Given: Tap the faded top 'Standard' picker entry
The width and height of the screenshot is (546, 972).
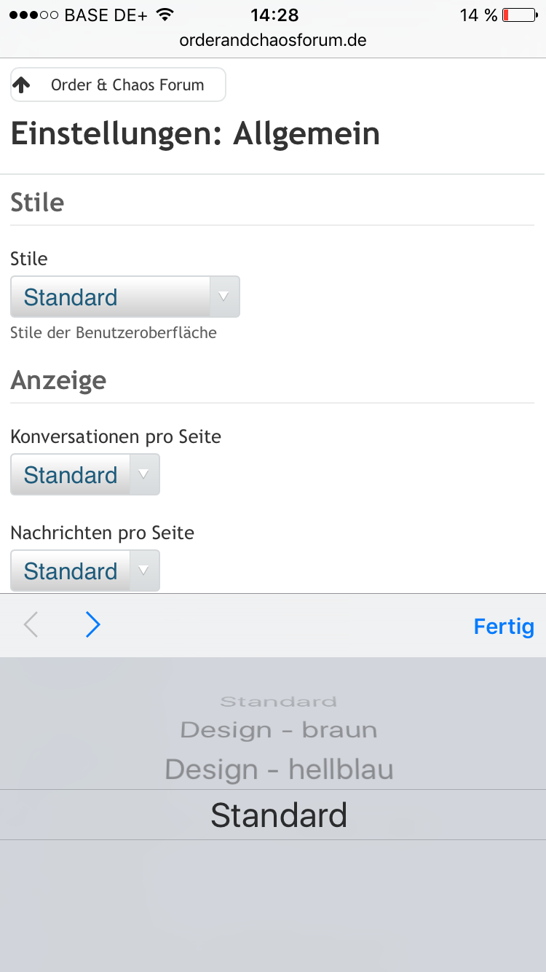Looking at the screenshot, I should pyautogui.click(x=279, y=702).
